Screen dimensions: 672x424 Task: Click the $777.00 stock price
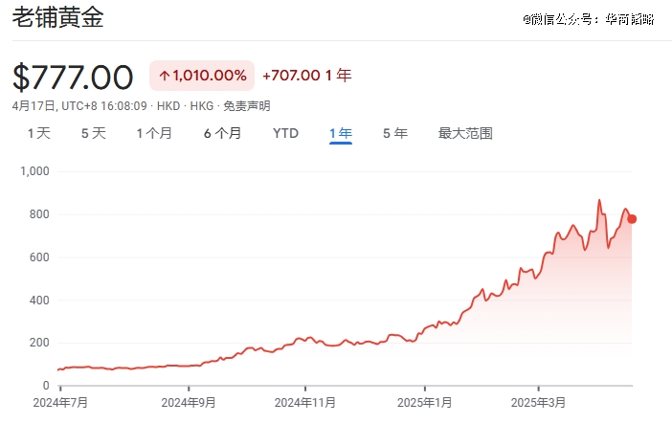tap(73, 76)
